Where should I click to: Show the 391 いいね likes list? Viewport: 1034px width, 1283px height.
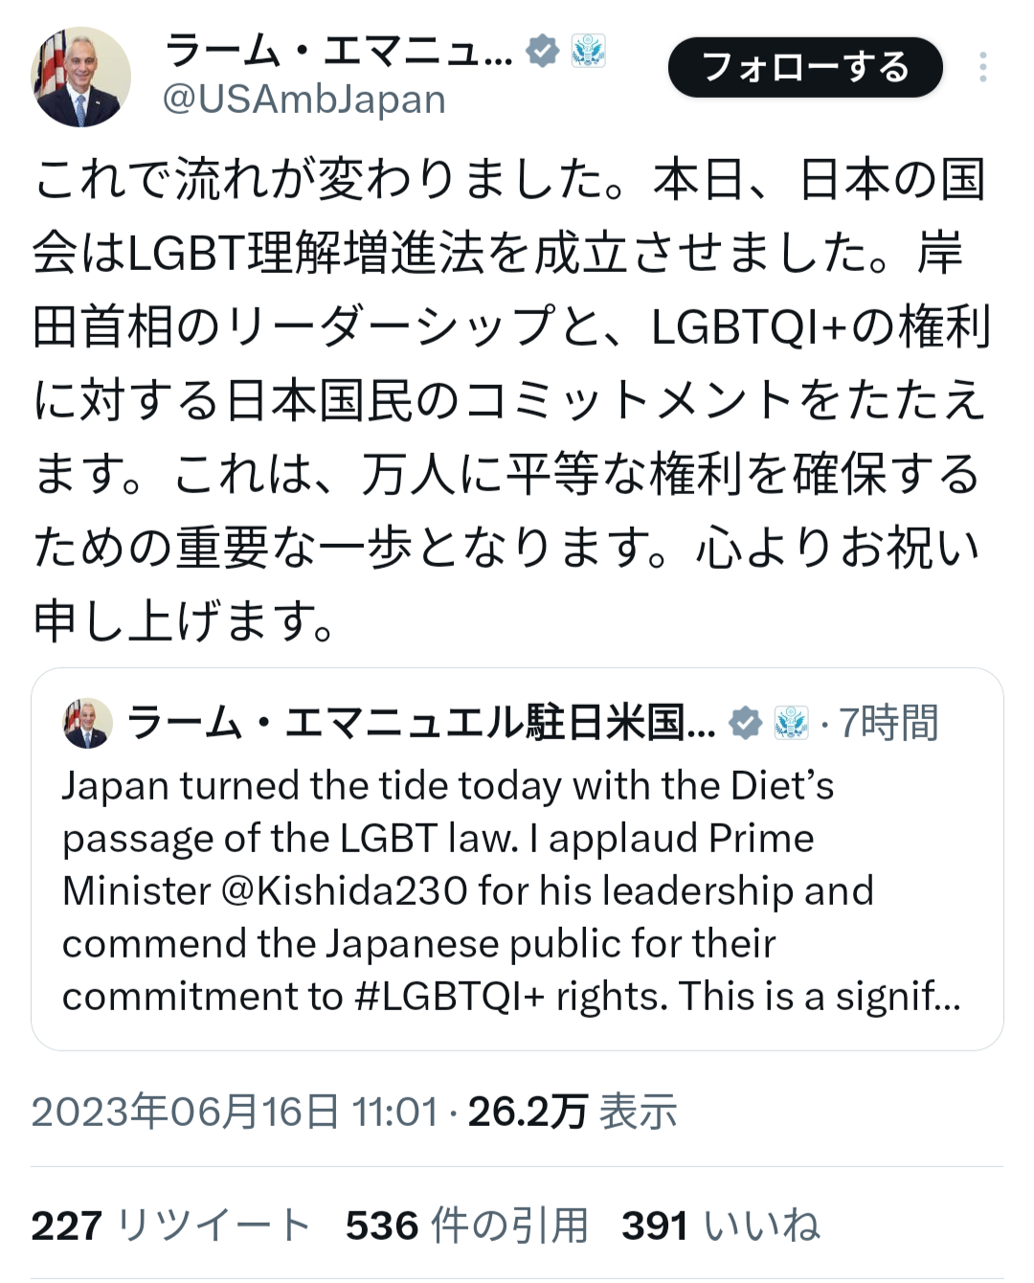720,1226
